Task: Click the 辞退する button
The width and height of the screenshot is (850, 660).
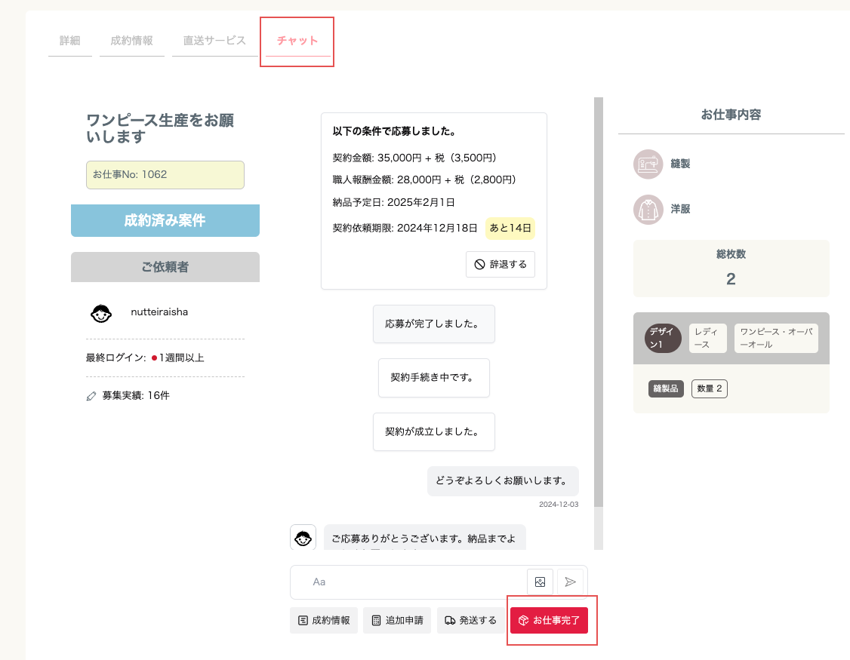Action: [x=500, y=265]
